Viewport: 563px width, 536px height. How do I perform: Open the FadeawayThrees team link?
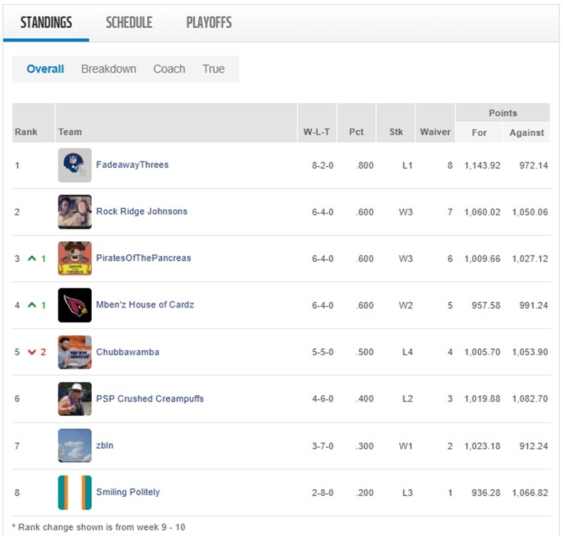[132, 164]
